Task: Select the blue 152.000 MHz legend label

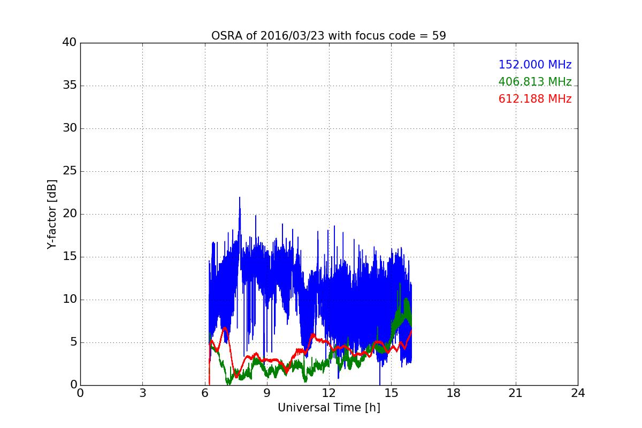Action: pos(535,65)
